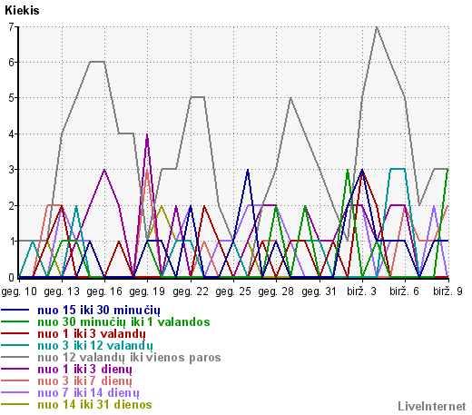Click the gray legend line swatch
This screenshot has width=472, height=415.
click(15, 357)
